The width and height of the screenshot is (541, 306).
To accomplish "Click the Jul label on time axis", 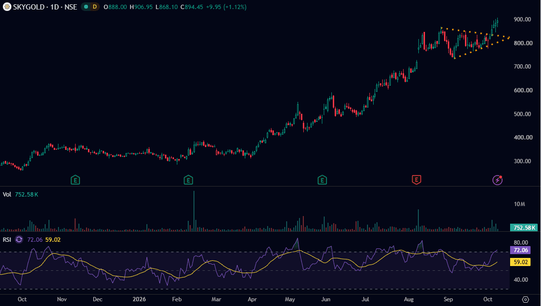I will (366, 299).
